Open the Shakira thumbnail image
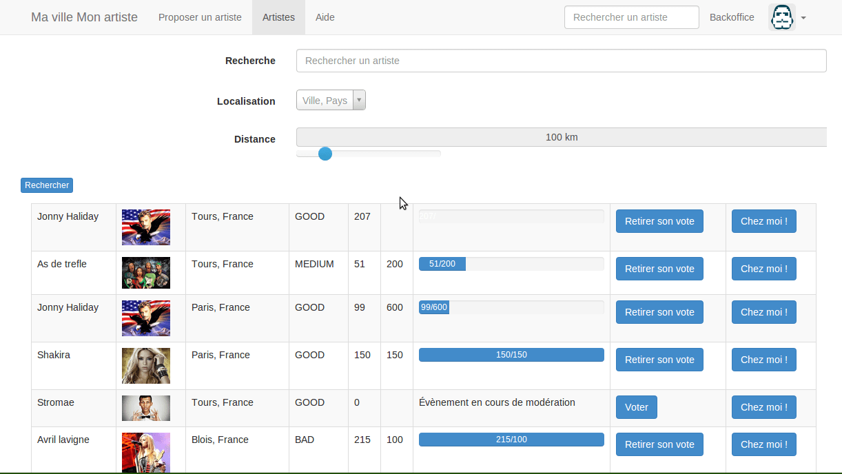Screen dimensions: 842x474 coord(146,366)
